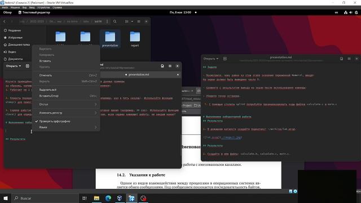The height and width of the screenshot is (203, 361).
Task: Open VirtualBox Manager from the taskbar
Action: [x=120, y=198]
